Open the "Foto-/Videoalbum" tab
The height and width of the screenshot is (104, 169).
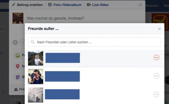68,5
